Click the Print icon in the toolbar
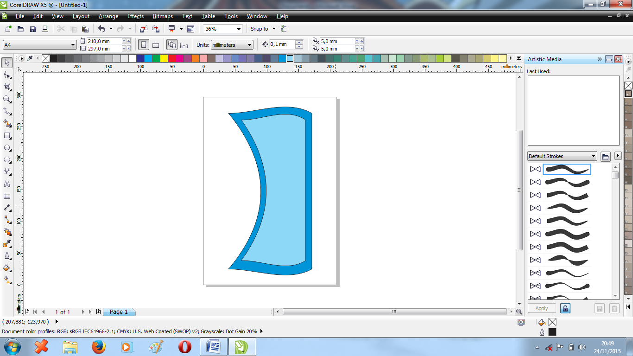633x356 pixels. pos(45,29)
